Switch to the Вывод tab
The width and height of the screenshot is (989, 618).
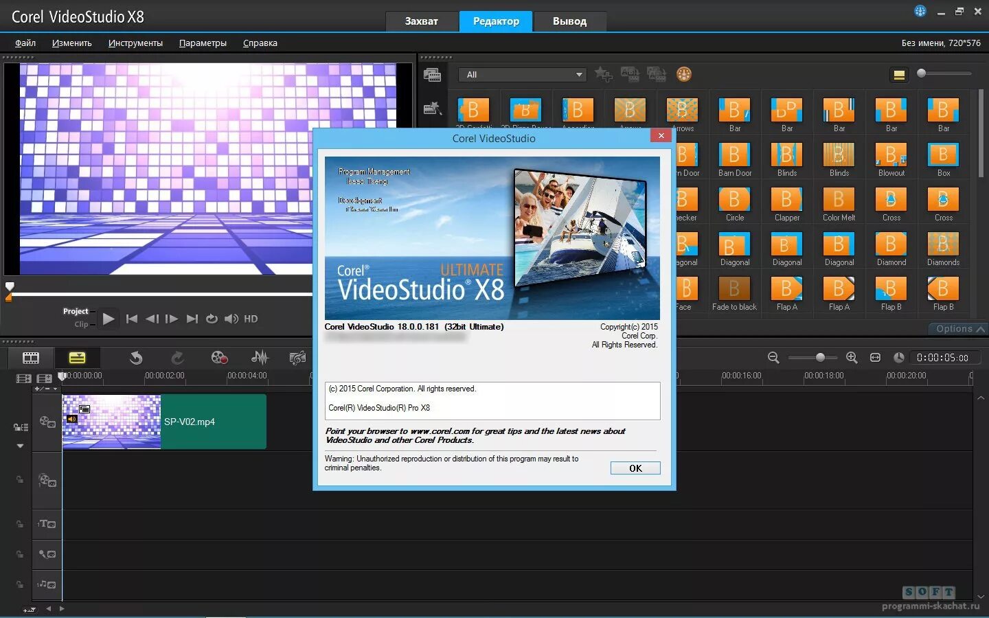point(569,21)
